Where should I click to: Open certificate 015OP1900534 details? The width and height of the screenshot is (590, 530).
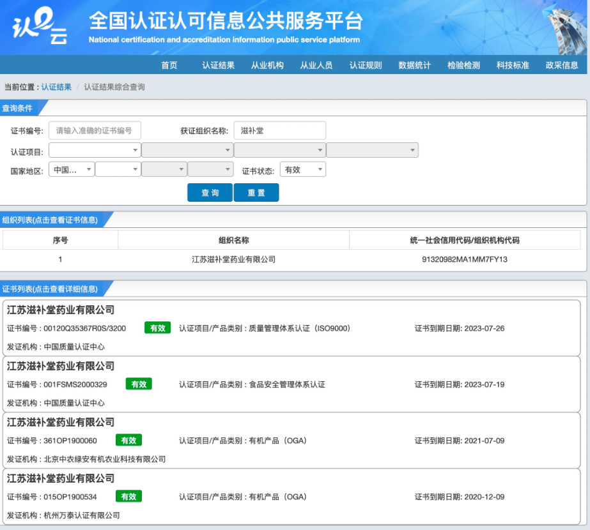291,497
